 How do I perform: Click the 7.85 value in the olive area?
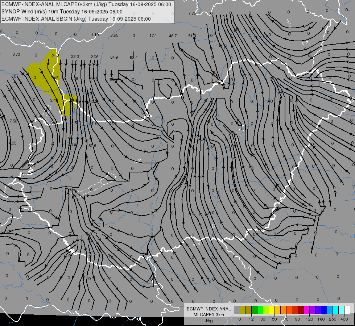point(54,78)
